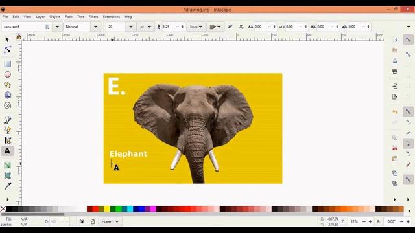This screenshot has height=233, width=415.
Task: Click the Print document icon
Action: pos(395,71)
